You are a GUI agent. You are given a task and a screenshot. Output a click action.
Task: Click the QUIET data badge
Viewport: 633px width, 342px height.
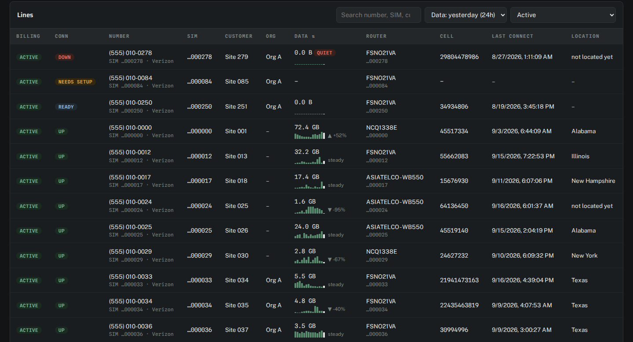coord(325,53)
